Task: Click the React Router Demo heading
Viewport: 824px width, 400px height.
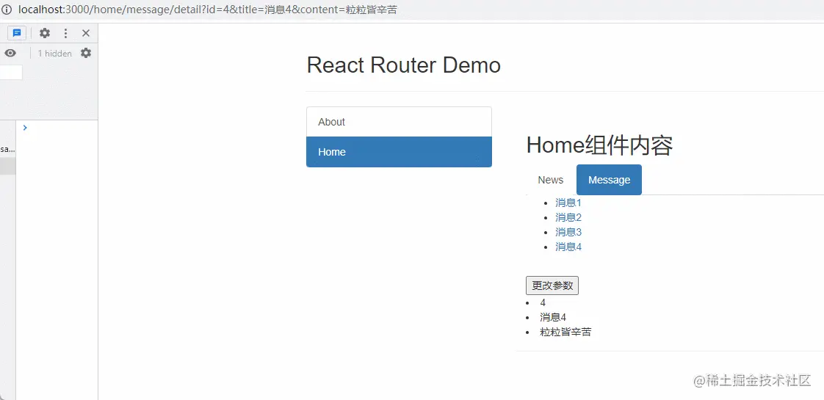Action: (x=404, y=65)
